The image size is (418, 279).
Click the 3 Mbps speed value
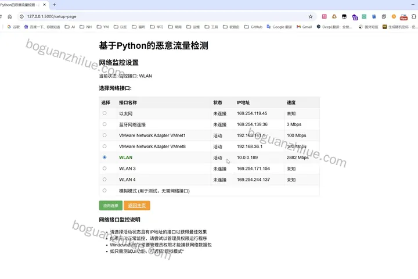[x=294, y=124]
